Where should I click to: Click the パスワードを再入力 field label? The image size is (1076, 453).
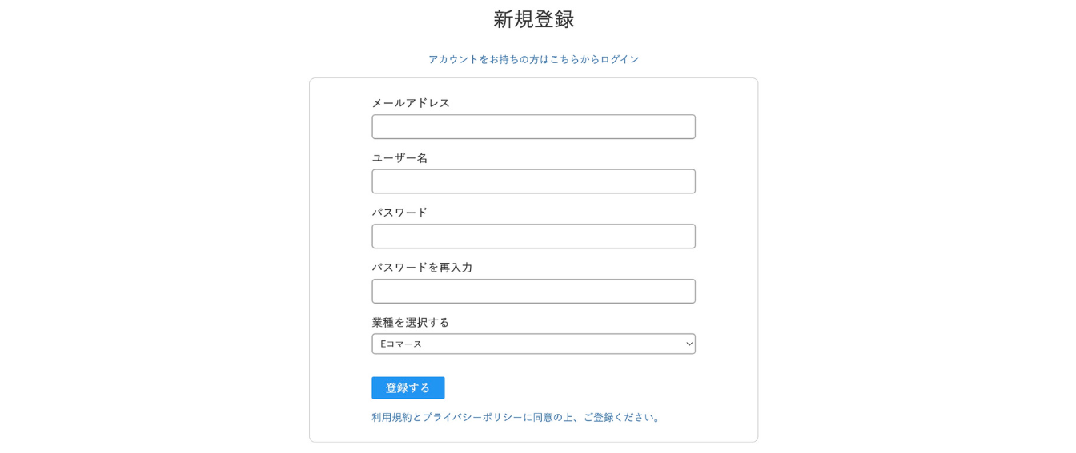click(x=422, y=268)
